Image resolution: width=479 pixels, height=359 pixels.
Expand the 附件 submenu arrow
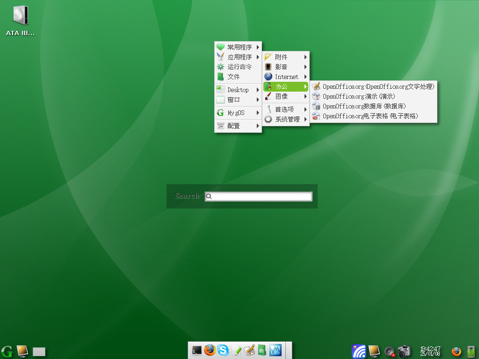tap(305, 57)
